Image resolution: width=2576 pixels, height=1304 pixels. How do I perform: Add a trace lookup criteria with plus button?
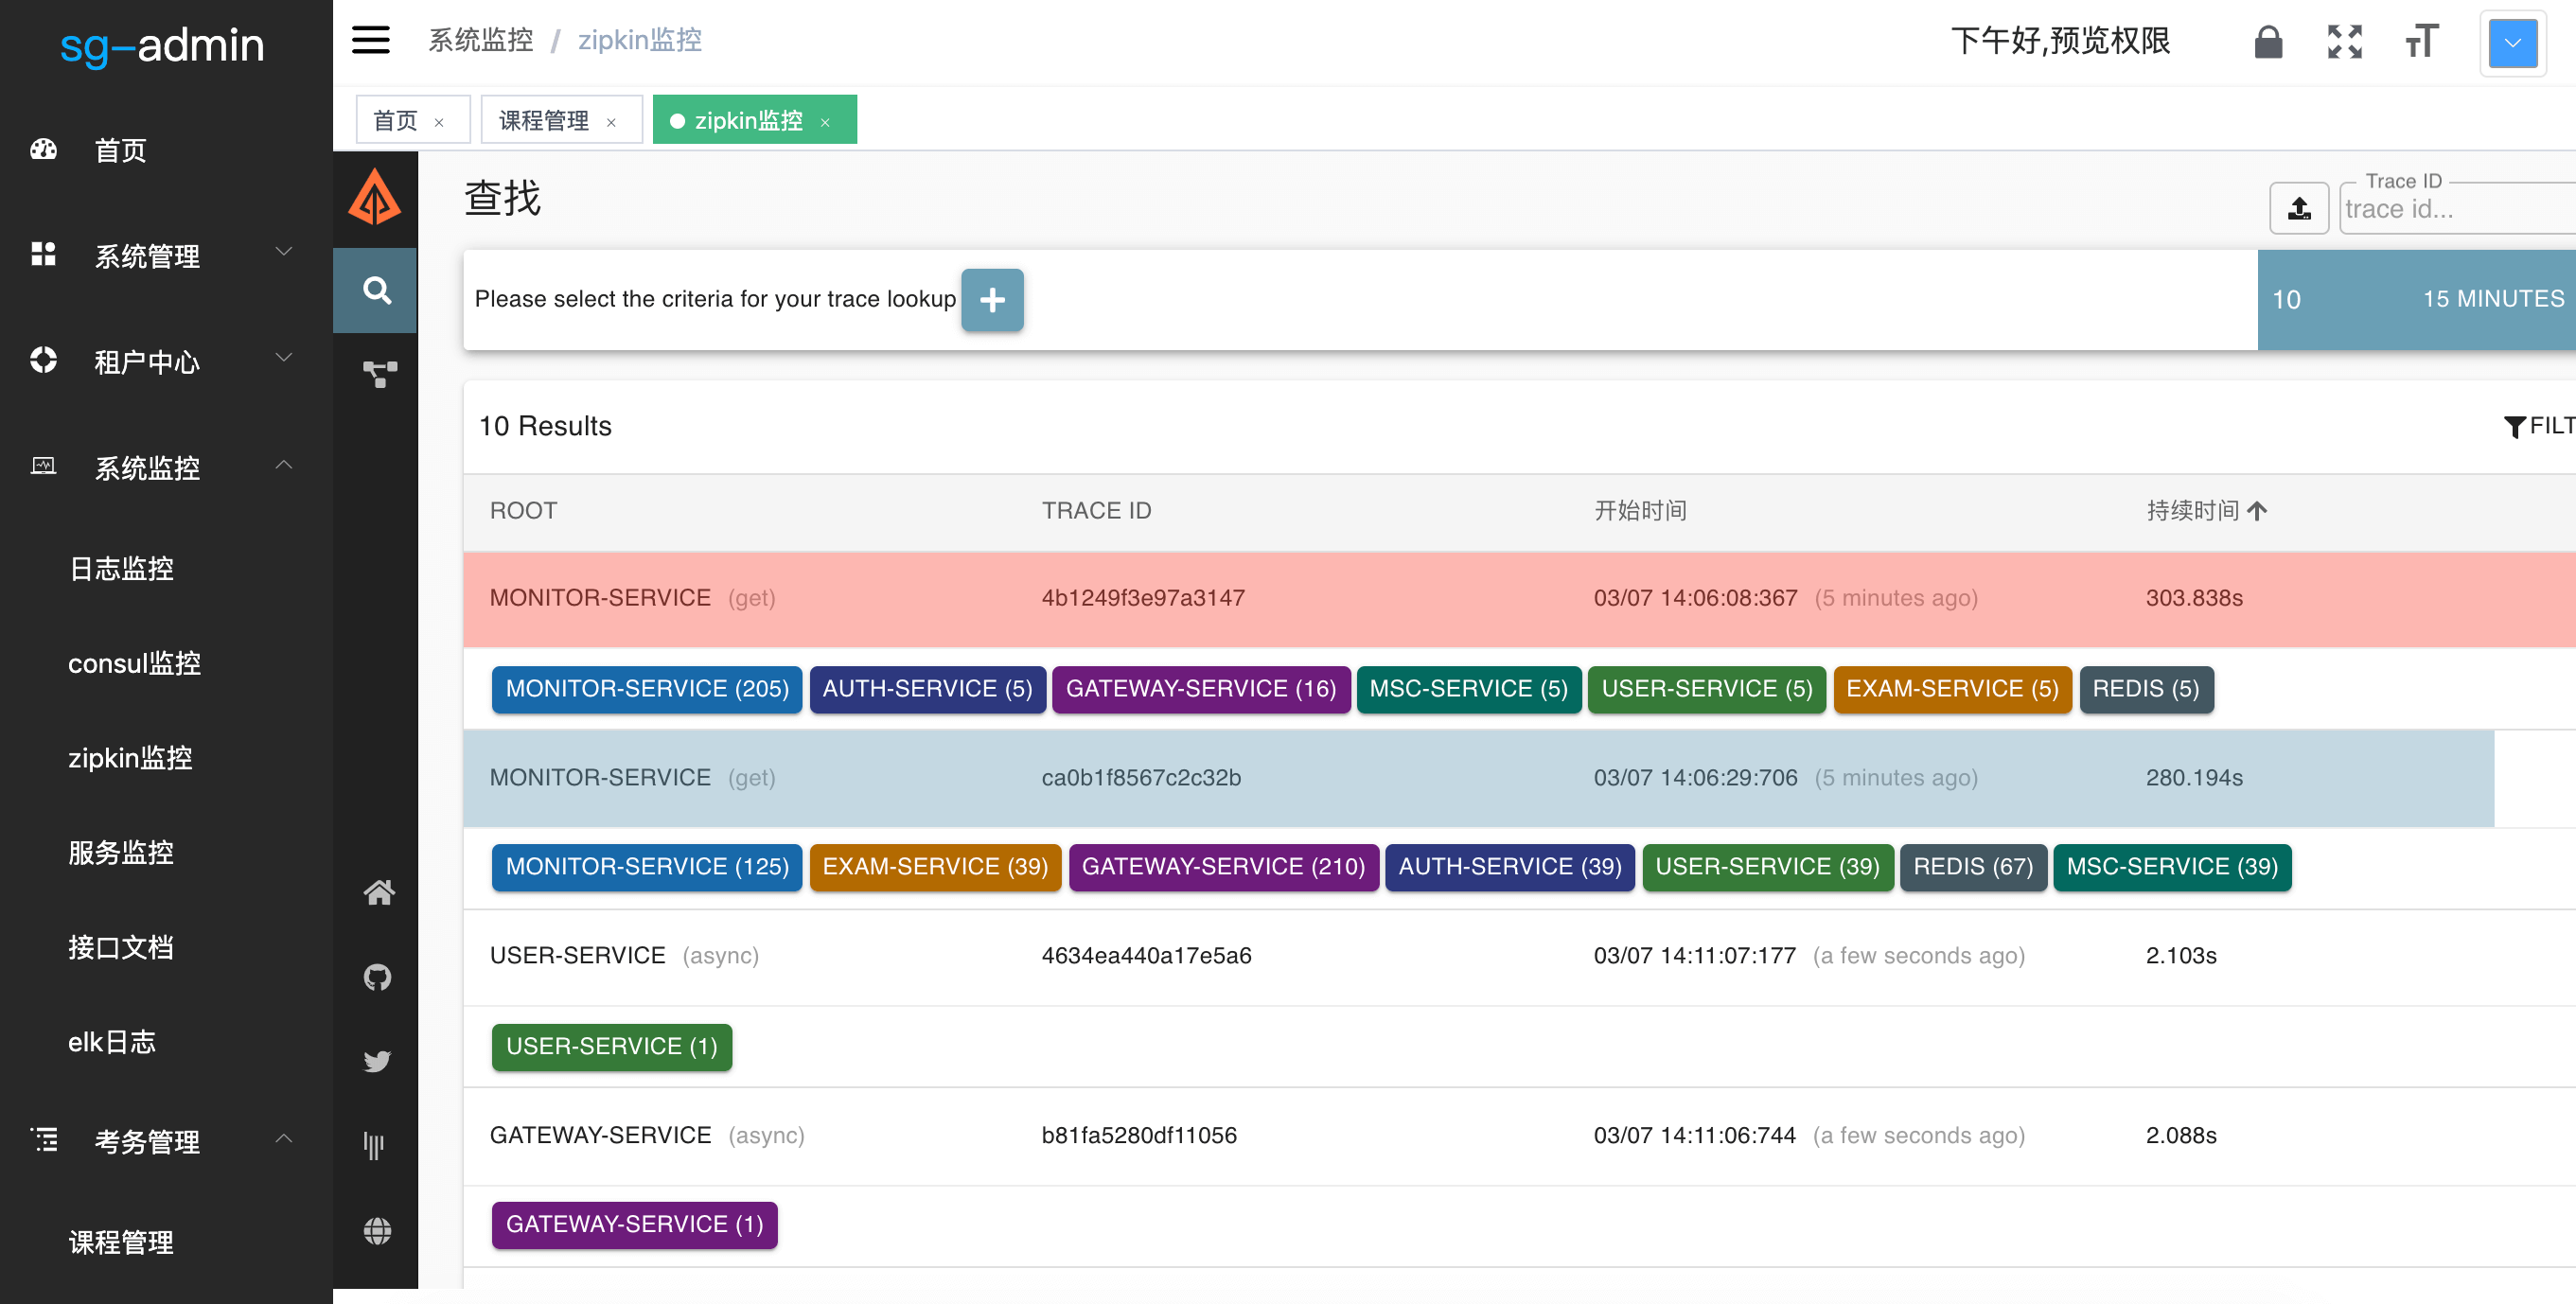[x=991, y=299]
